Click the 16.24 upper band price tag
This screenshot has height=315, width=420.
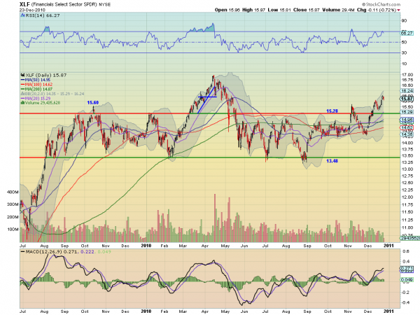click(x=407, y=91)
